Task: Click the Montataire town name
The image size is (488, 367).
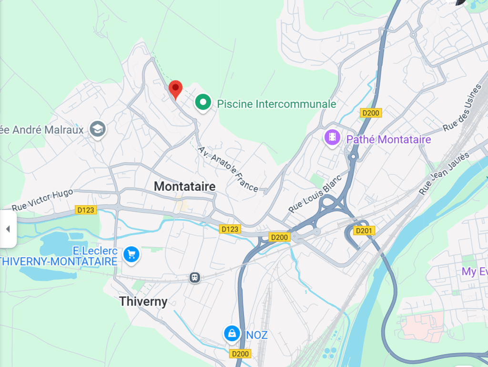Action: pyautogui.click(x=184, y=187)
